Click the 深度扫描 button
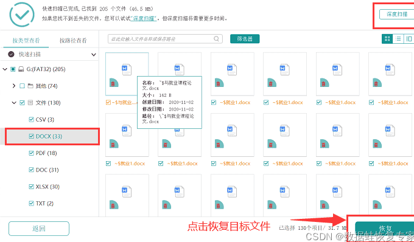The width and height of the screenshot is (414, 242). click(396, 14)
